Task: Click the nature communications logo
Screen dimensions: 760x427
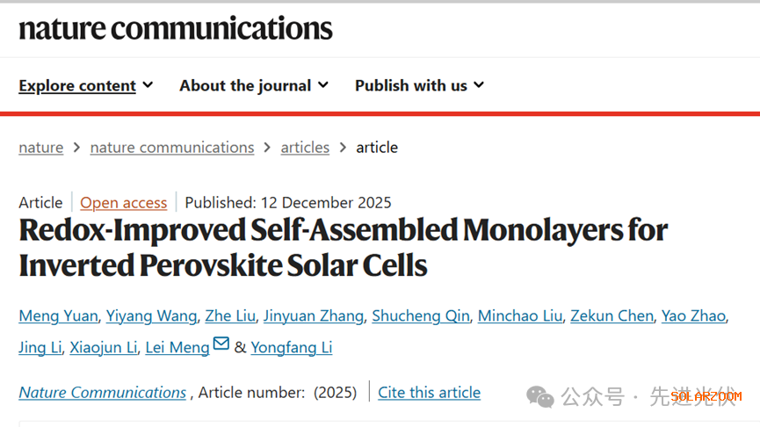Action: point(176,27)
